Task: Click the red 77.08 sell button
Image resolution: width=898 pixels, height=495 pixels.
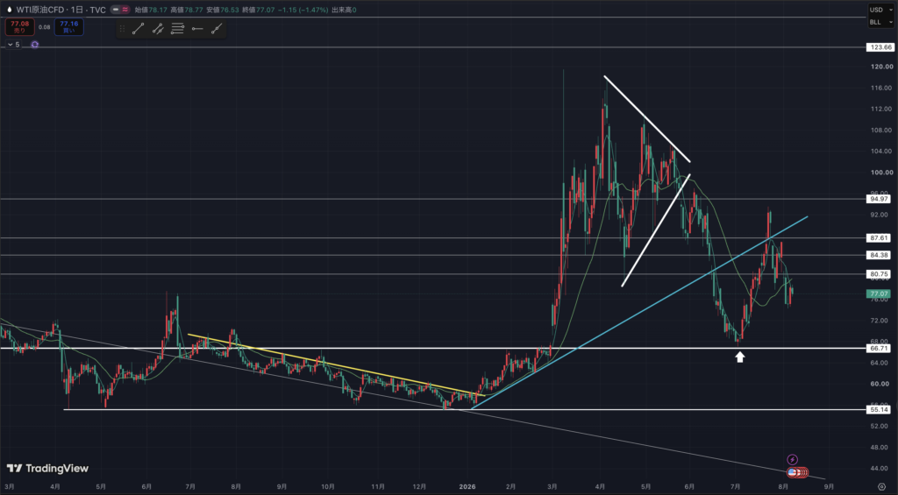Action: pyautogui.click(x=19, y=27)
